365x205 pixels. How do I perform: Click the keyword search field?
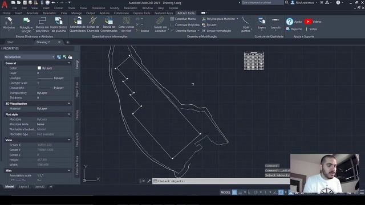pos(262,2)
